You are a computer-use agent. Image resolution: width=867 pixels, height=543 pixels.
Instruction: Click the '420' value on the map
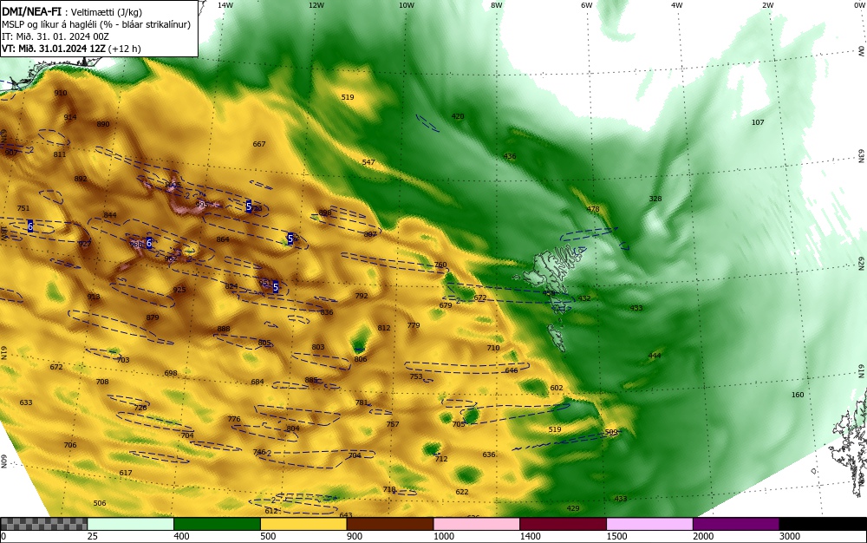pos(458,117)
